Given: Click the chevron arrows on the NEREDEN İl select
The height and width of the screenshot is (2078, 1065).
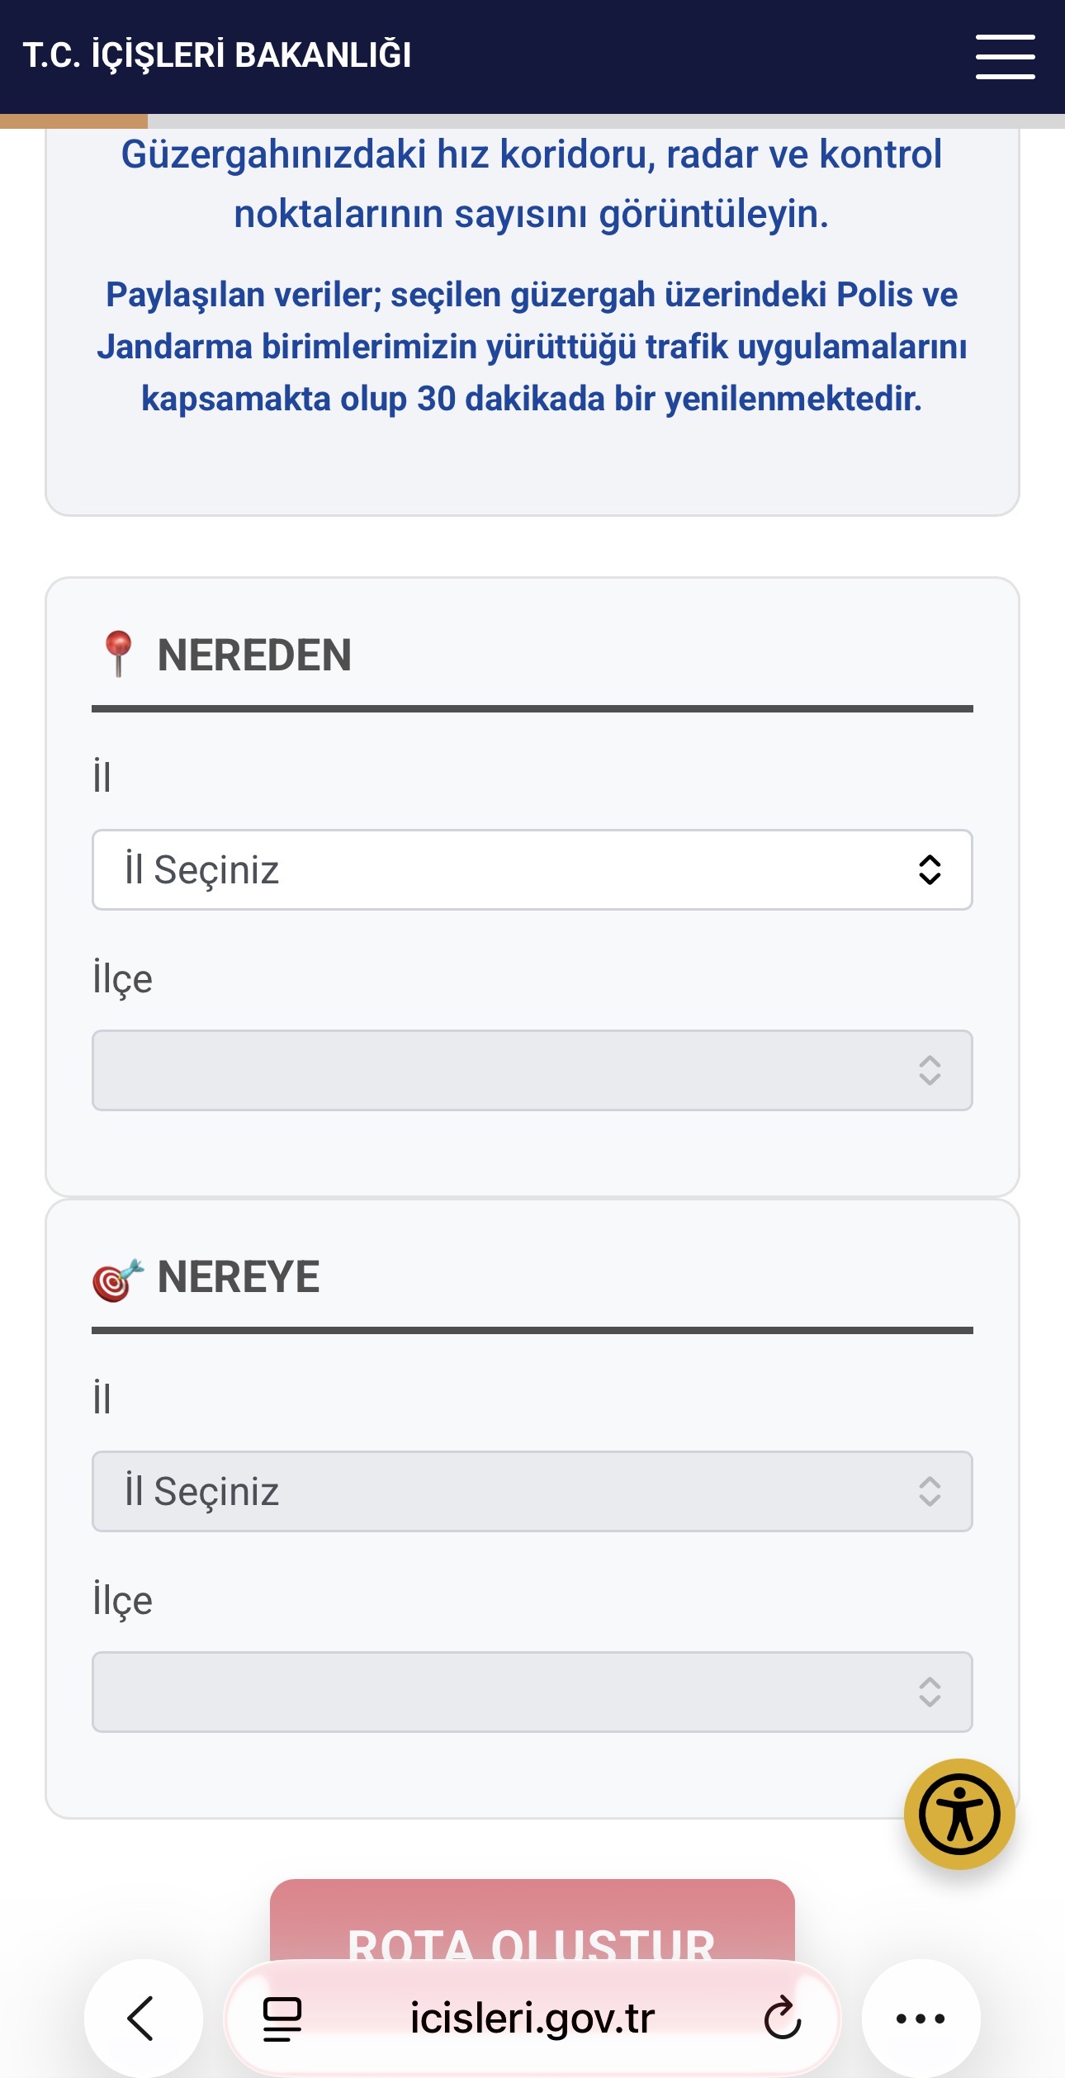Looking at the screenshot, I should tap(930, 870).
